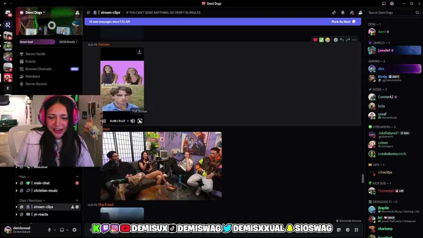
Task: React with the green check mark emoji
Action: tap(321, 40)
